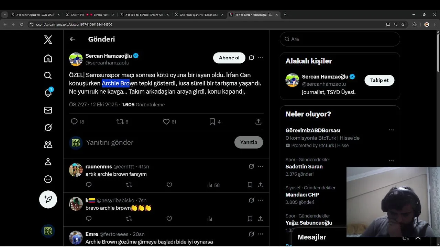Open three-dot menu on Sadettin Saran trend
The image size is (440, 247).
click(391, 161)
